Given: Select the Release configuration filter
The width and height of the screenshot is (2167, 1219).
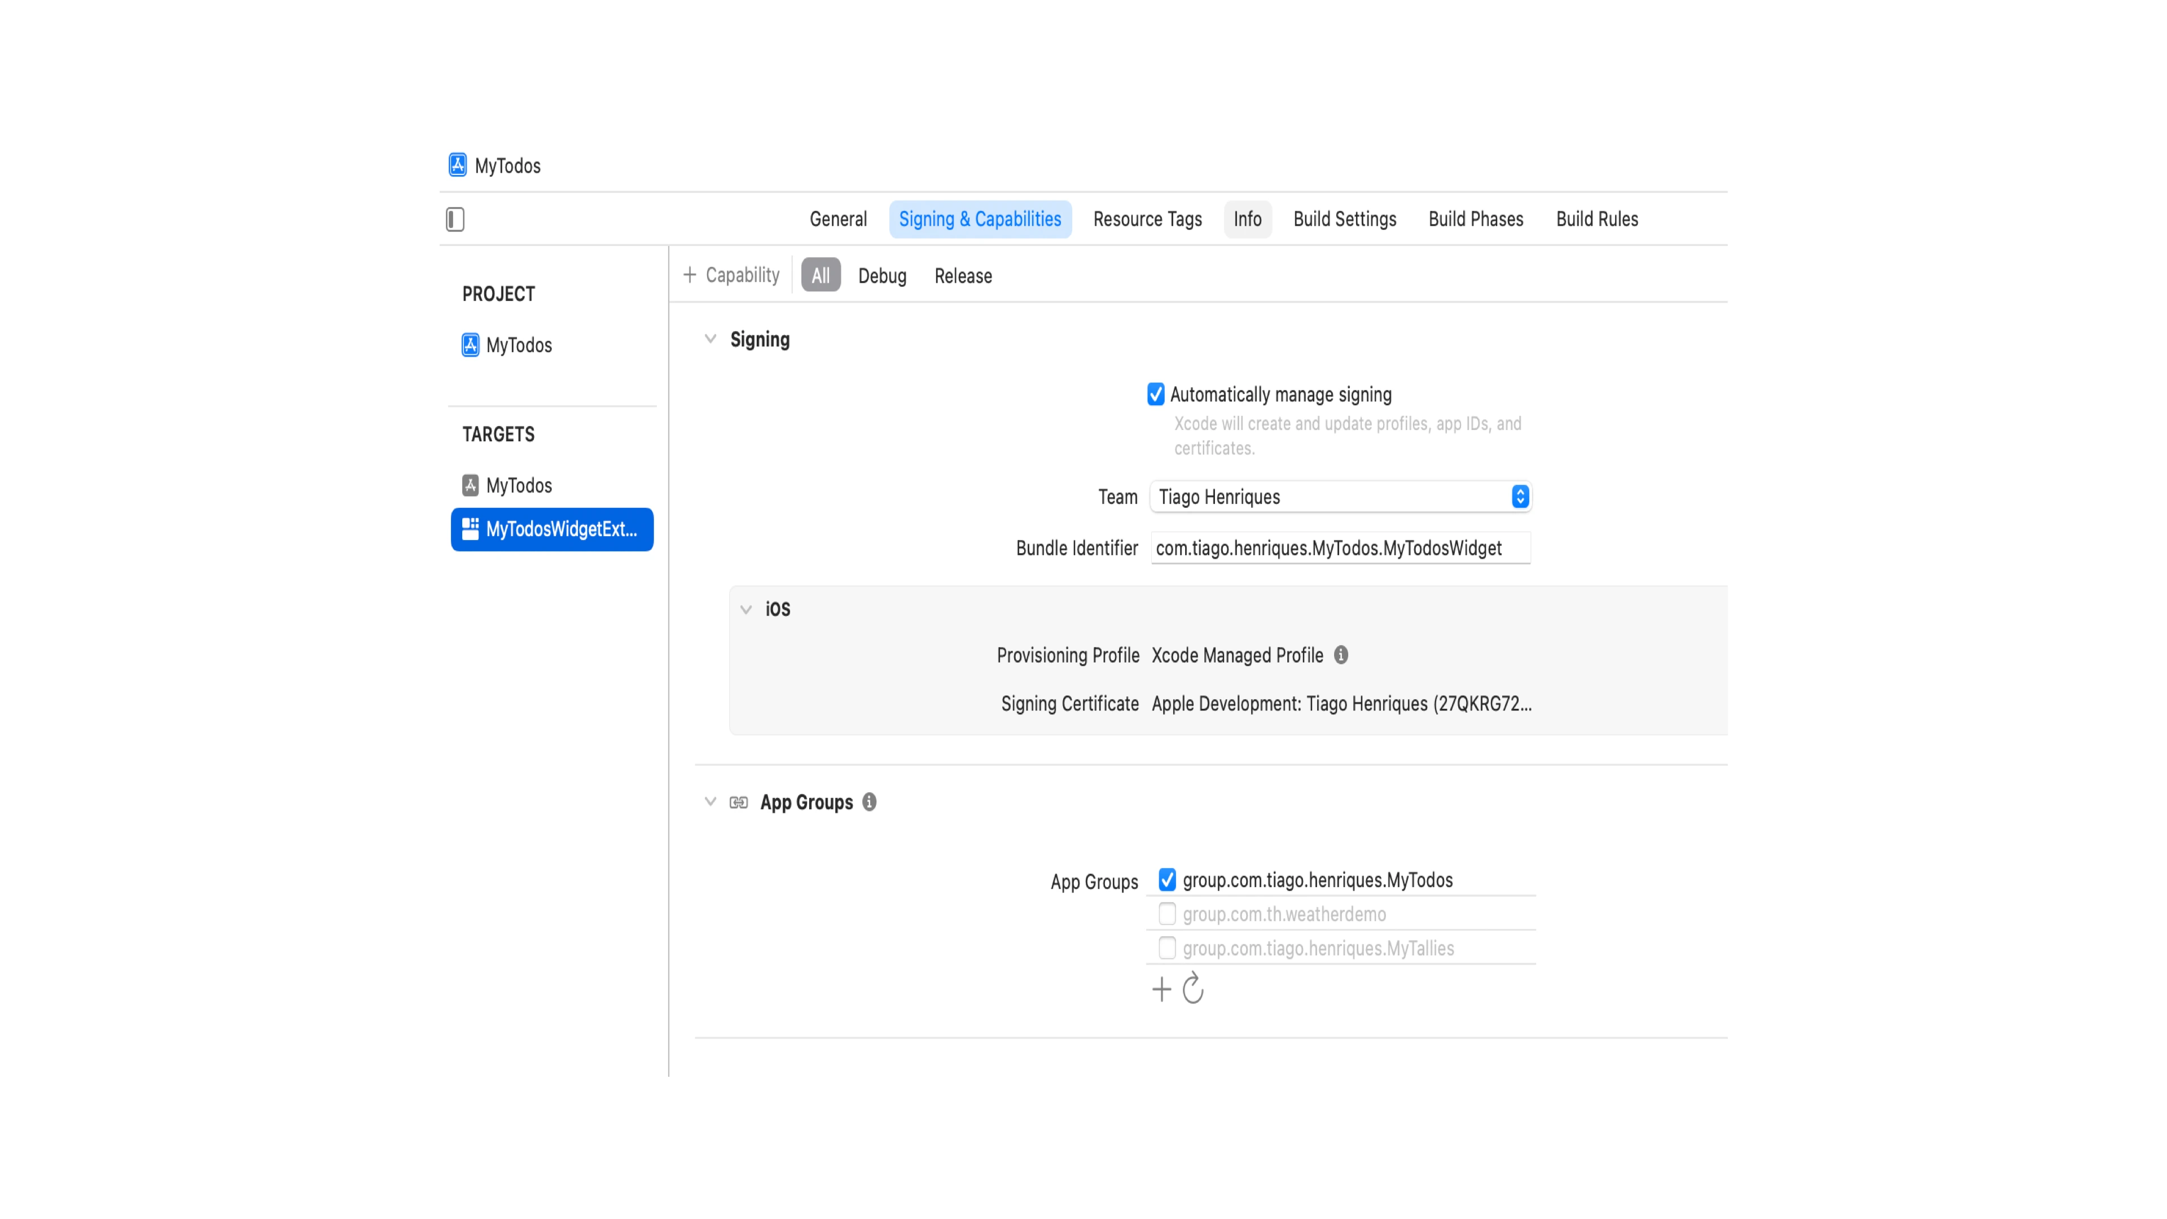Looking at the screenshot, I should [x=963, y=276].
